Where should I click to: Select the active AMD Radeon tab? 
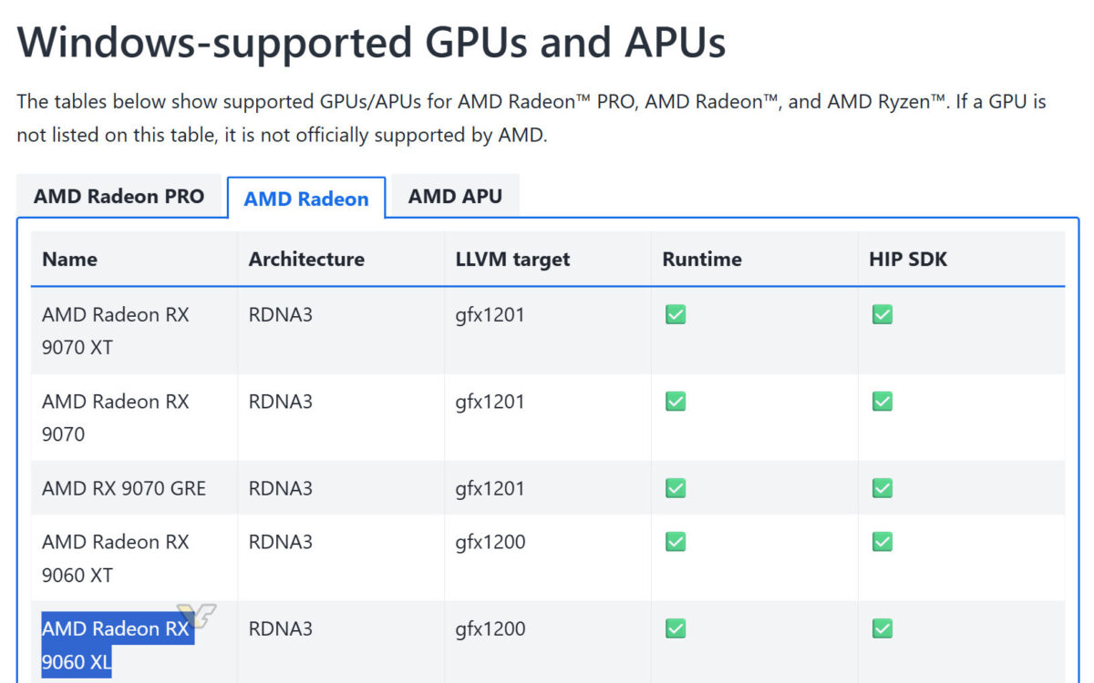(x=306, y=199)
